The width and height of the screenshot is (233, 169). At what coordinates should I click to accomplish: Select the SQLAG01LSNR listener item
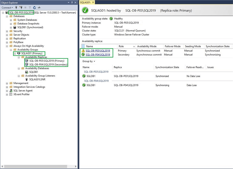pyautogui.click(x=37, y=79)
